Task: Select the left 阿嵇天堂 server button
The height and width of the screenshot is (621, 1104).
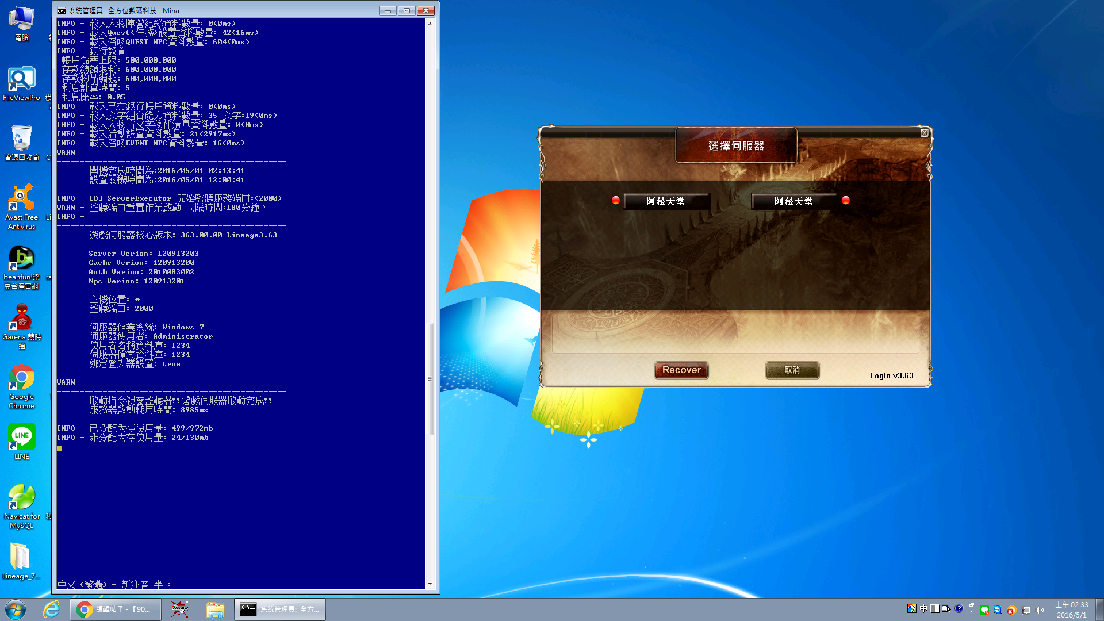Action: 666,201
